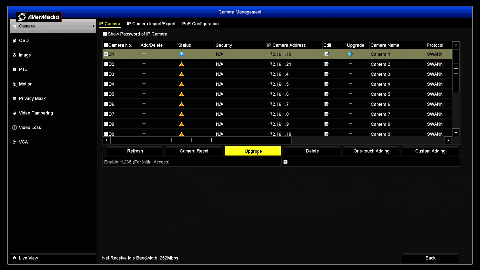
Task: Click the warning status icon for D4
Action: pyautogui.click(x=181, y=84)
